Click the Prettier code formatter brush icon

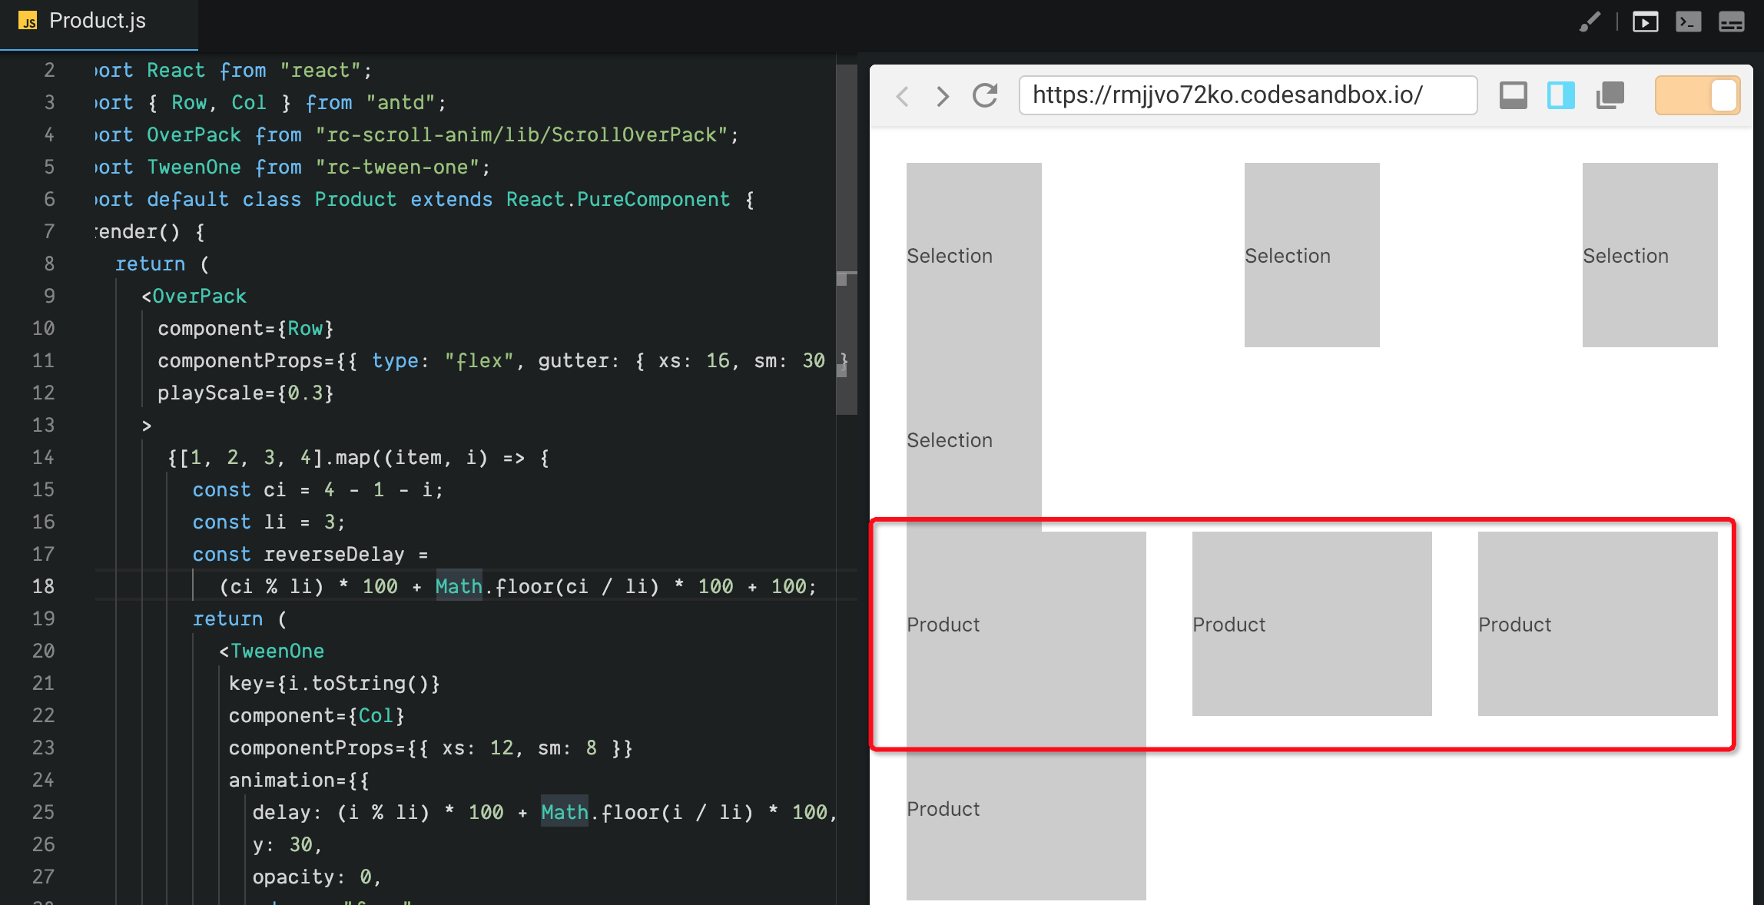pos(1590,21)
